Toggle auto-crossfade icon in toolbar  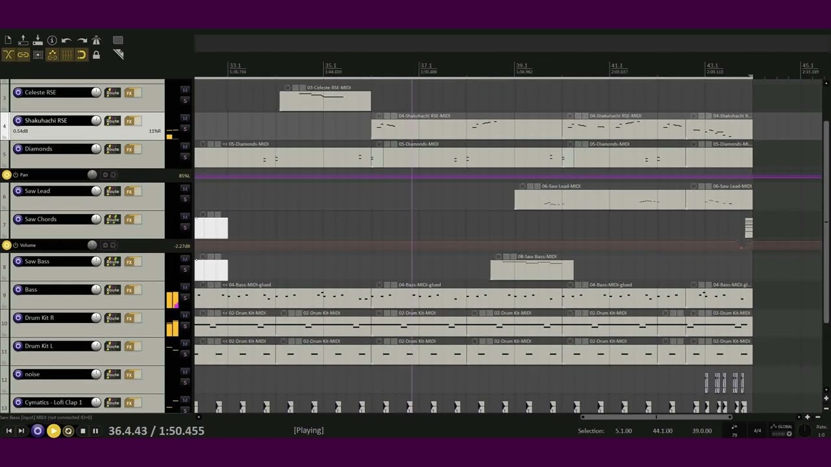click(8, 55)
